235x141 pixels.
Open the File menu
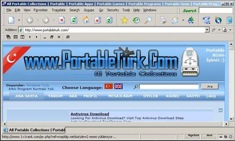(x=9, y=10)
